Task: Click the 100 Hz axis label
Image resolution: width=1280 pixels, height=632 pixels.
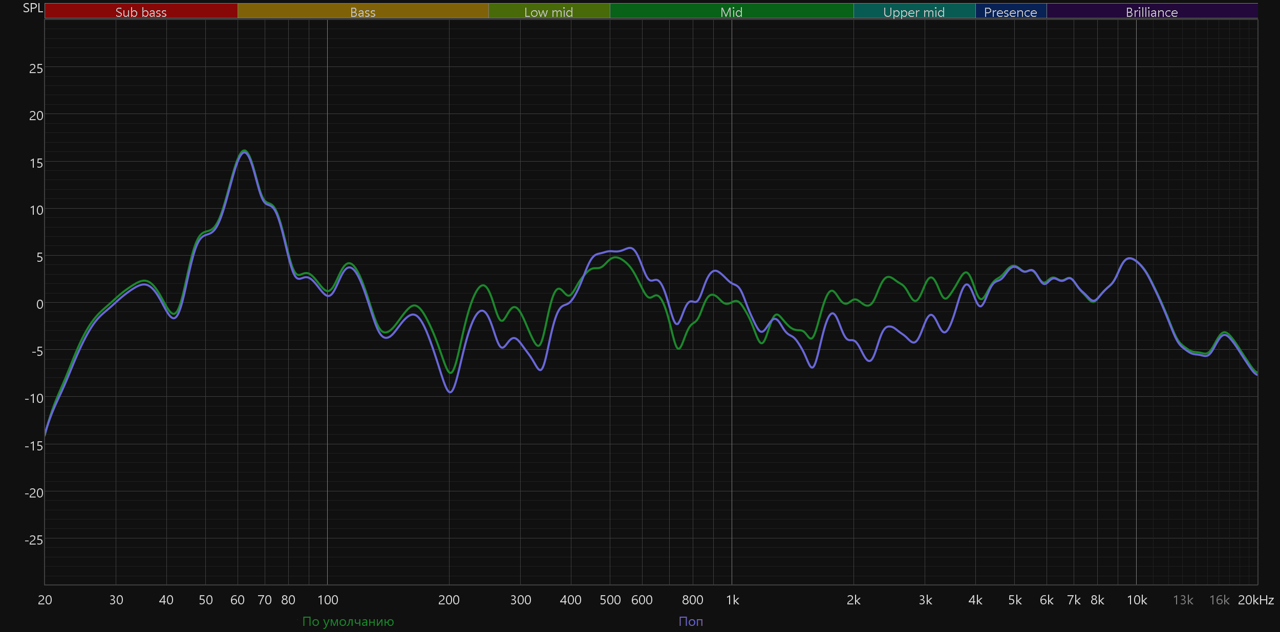Action: (x=328, y=600)
